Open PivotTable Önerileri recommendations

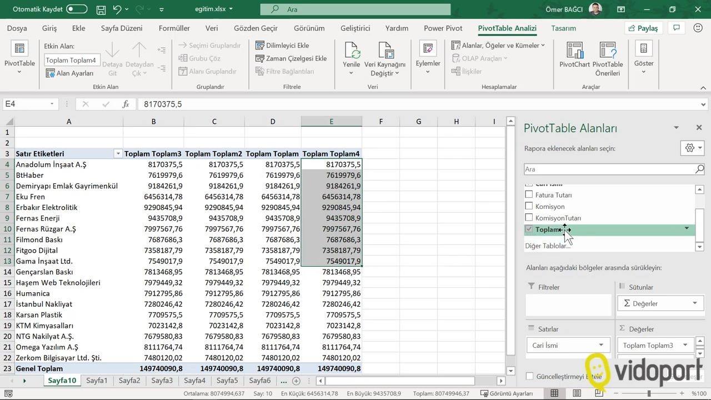coord(608,59)
